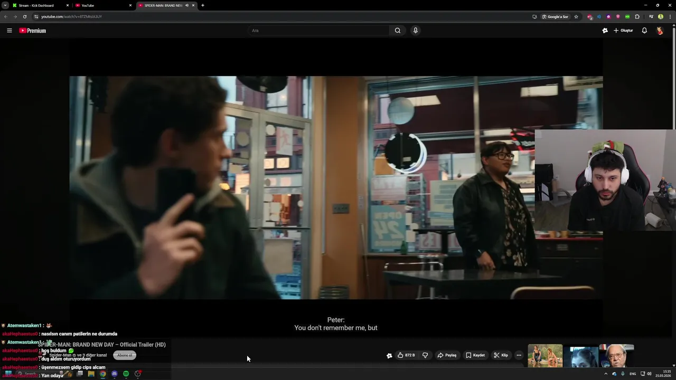676x380 pixels.
Task: Open the green extension icon in toolbar
Action: 627,16
